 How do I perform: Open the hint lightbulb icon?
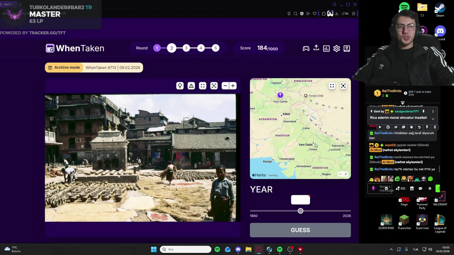pyautogui.click(x=180, y=86)
